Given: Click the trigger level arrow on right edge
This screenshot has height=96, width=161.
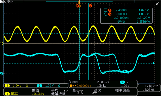Looking at the screenshot, I should click(154, 63).
